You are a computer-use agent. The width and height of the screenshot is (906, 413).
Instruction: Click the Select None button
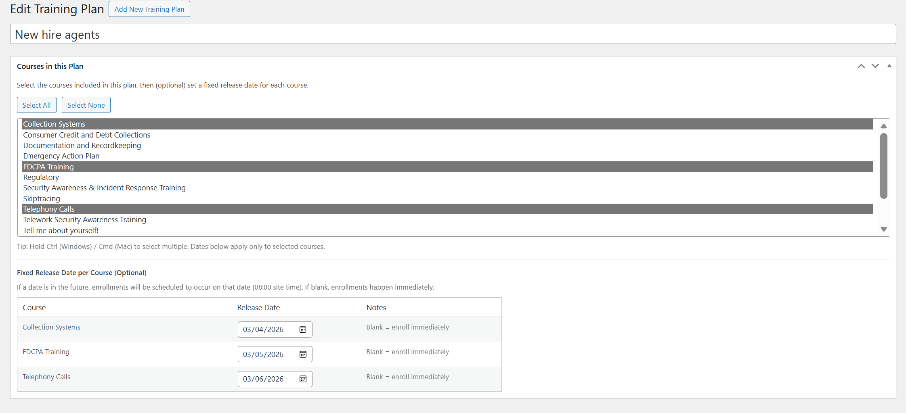click(86, 105)
